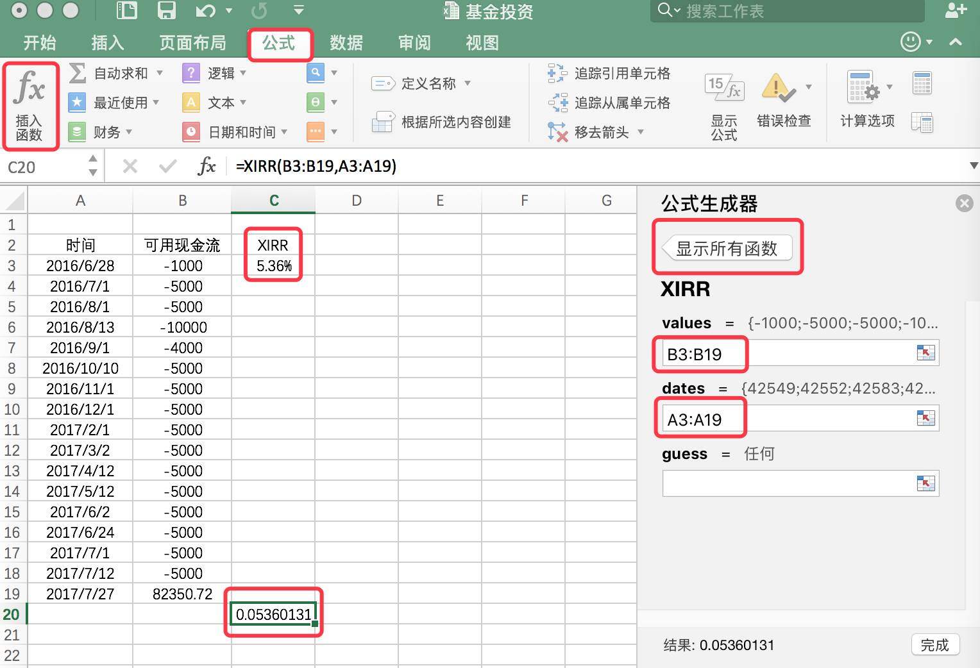Viewport: 980px width, 668px height.
Task: Click the smiley feedback icon
Action: click(911, 42)
